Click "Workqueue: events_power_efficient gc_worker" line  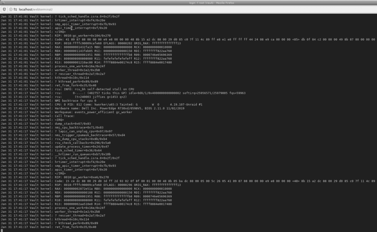(93, 112)
